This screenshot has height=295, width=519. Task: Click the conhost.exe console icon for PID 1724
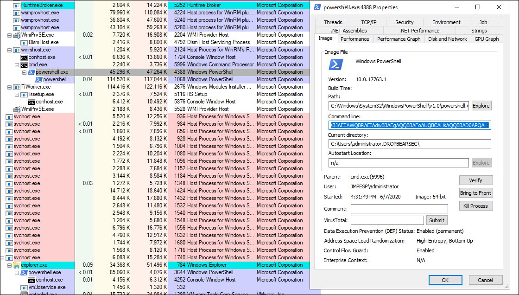pyautogui.click(x=24, y=58)
